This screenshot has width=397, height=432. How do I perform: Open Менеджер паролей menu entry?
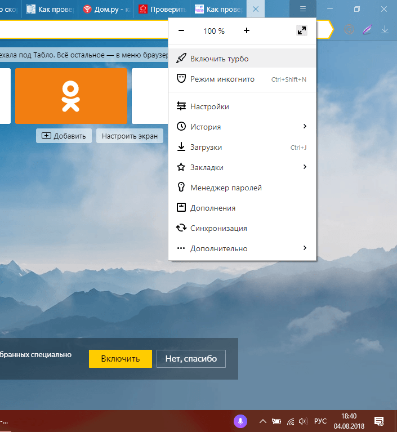[x=242, y=188]
